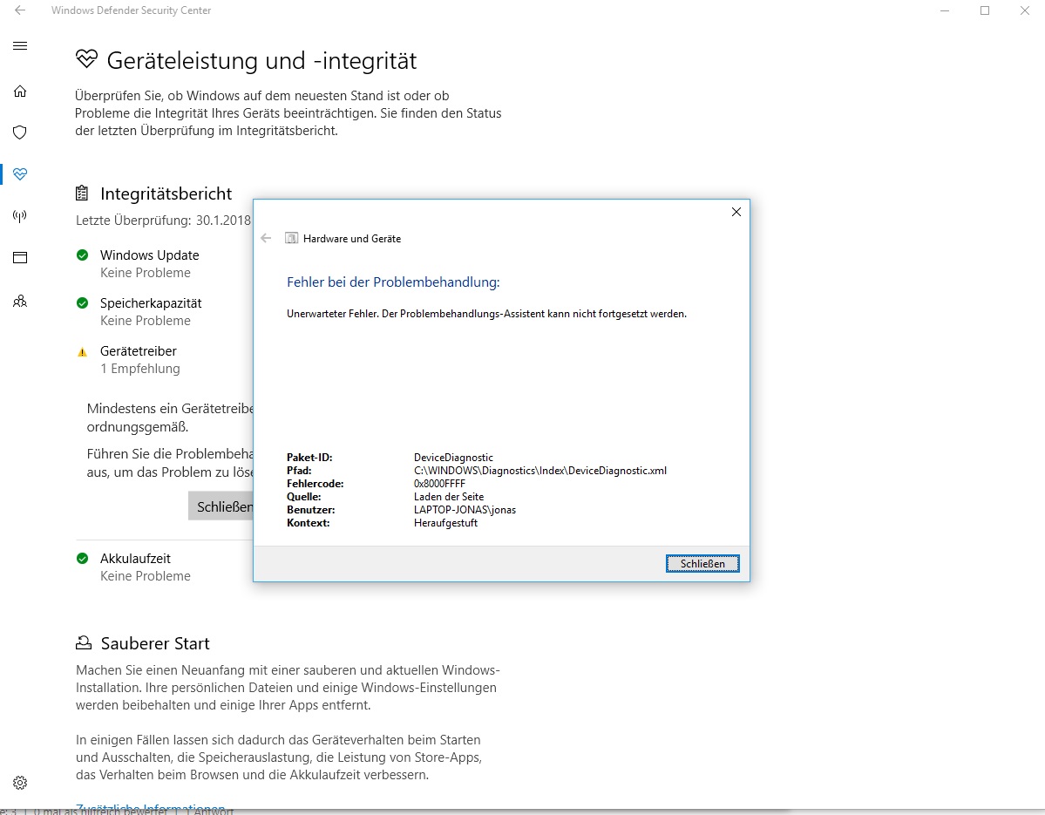This screenshot has height=815, width=1045.
Task: Open the Settings gear icon
Action: tap(20, 783)
